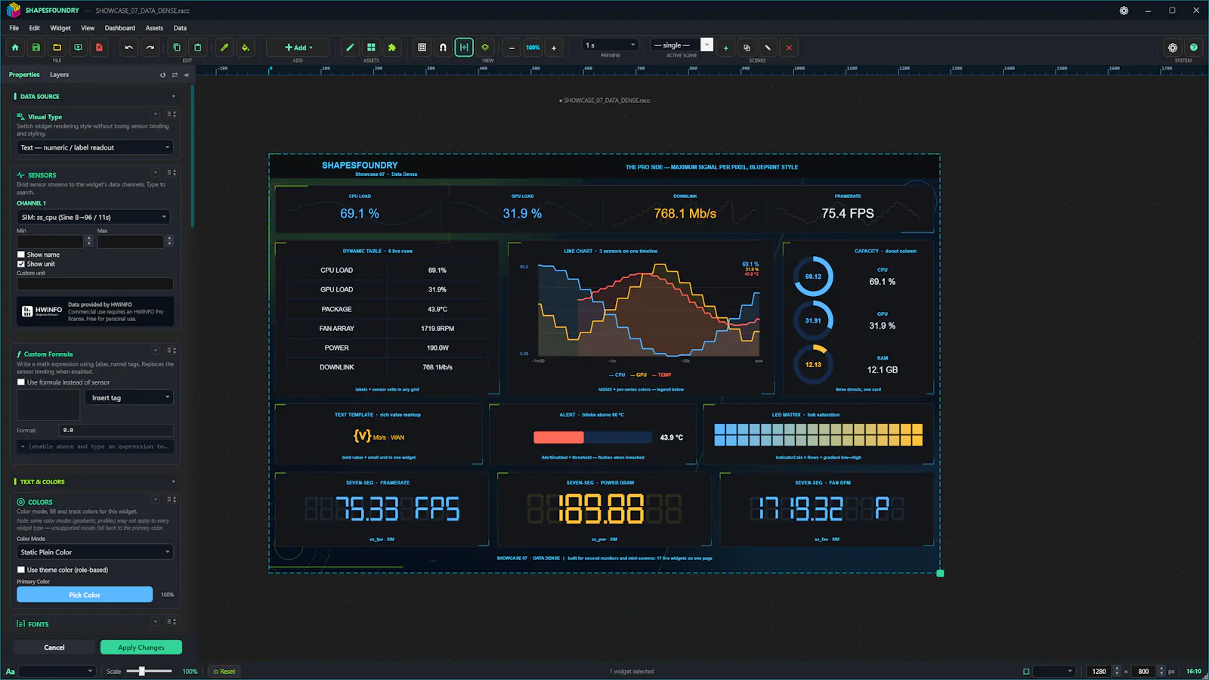The image size is (1209, 680).
Task: Open the Edit menu
Action: coord(35,28)
